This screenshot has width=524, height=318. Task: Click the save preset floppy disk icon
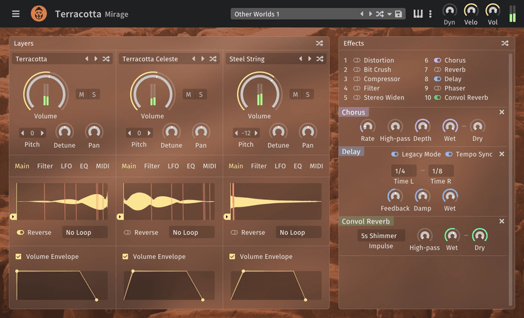point(398,14)
